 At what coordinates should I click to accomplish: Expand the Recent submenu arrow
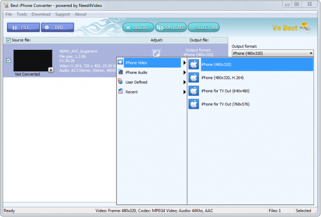click(x=185, y=92)
